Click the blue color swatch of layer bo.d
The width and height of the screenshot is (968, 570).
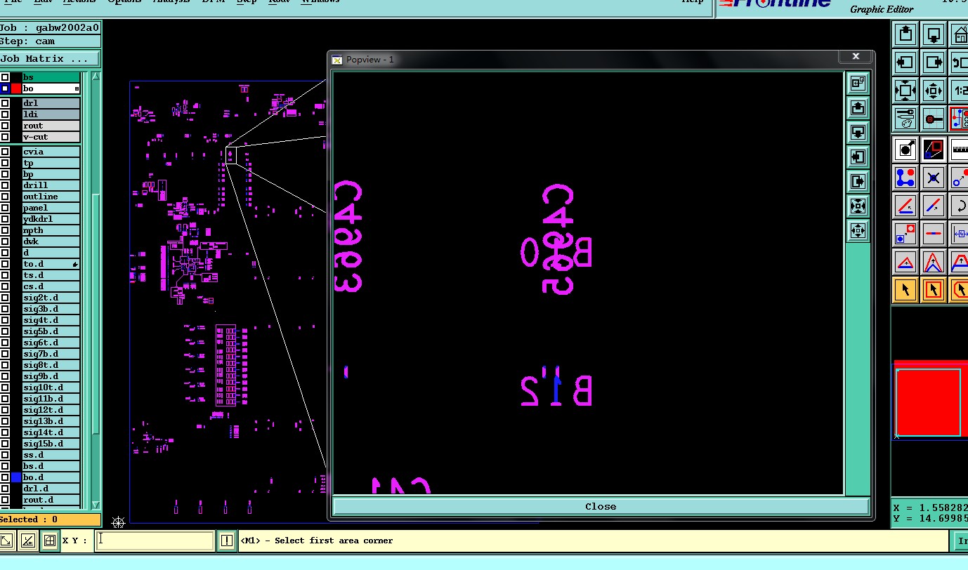click(x=15, y=477)
